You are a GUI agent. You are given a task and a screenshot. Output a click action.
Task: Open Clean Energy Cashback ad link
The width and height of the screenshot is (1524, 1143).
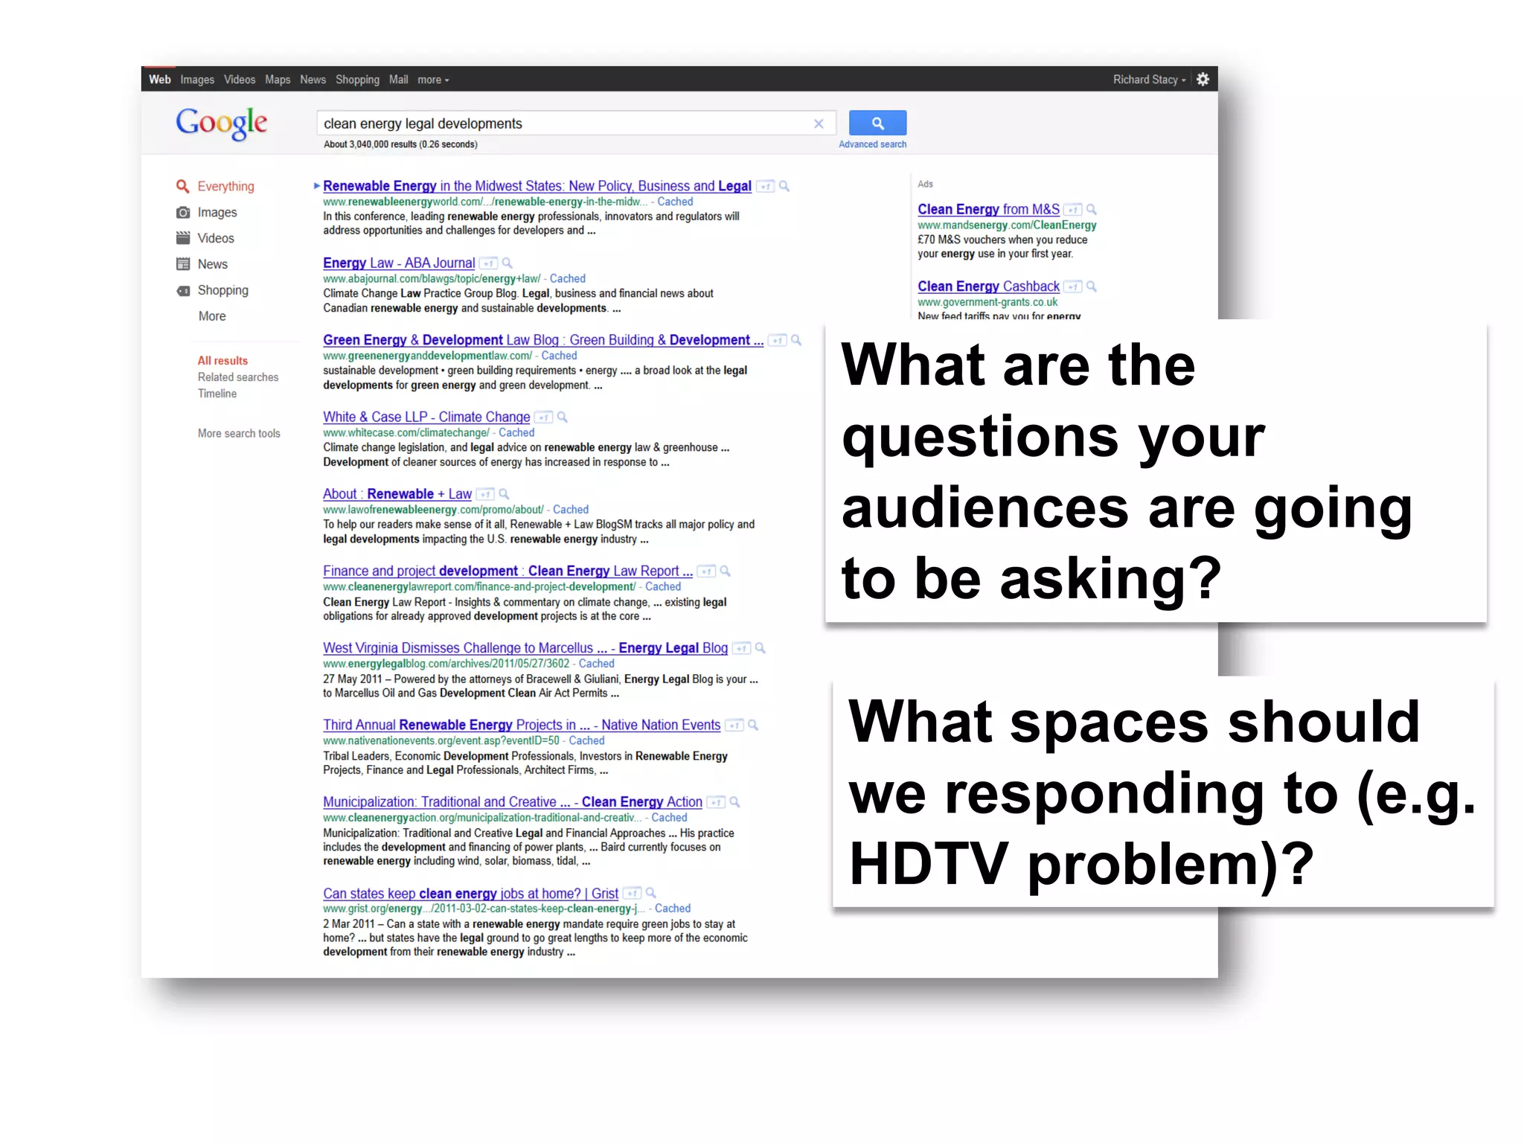pyautogui.click(x=988, y=286)
